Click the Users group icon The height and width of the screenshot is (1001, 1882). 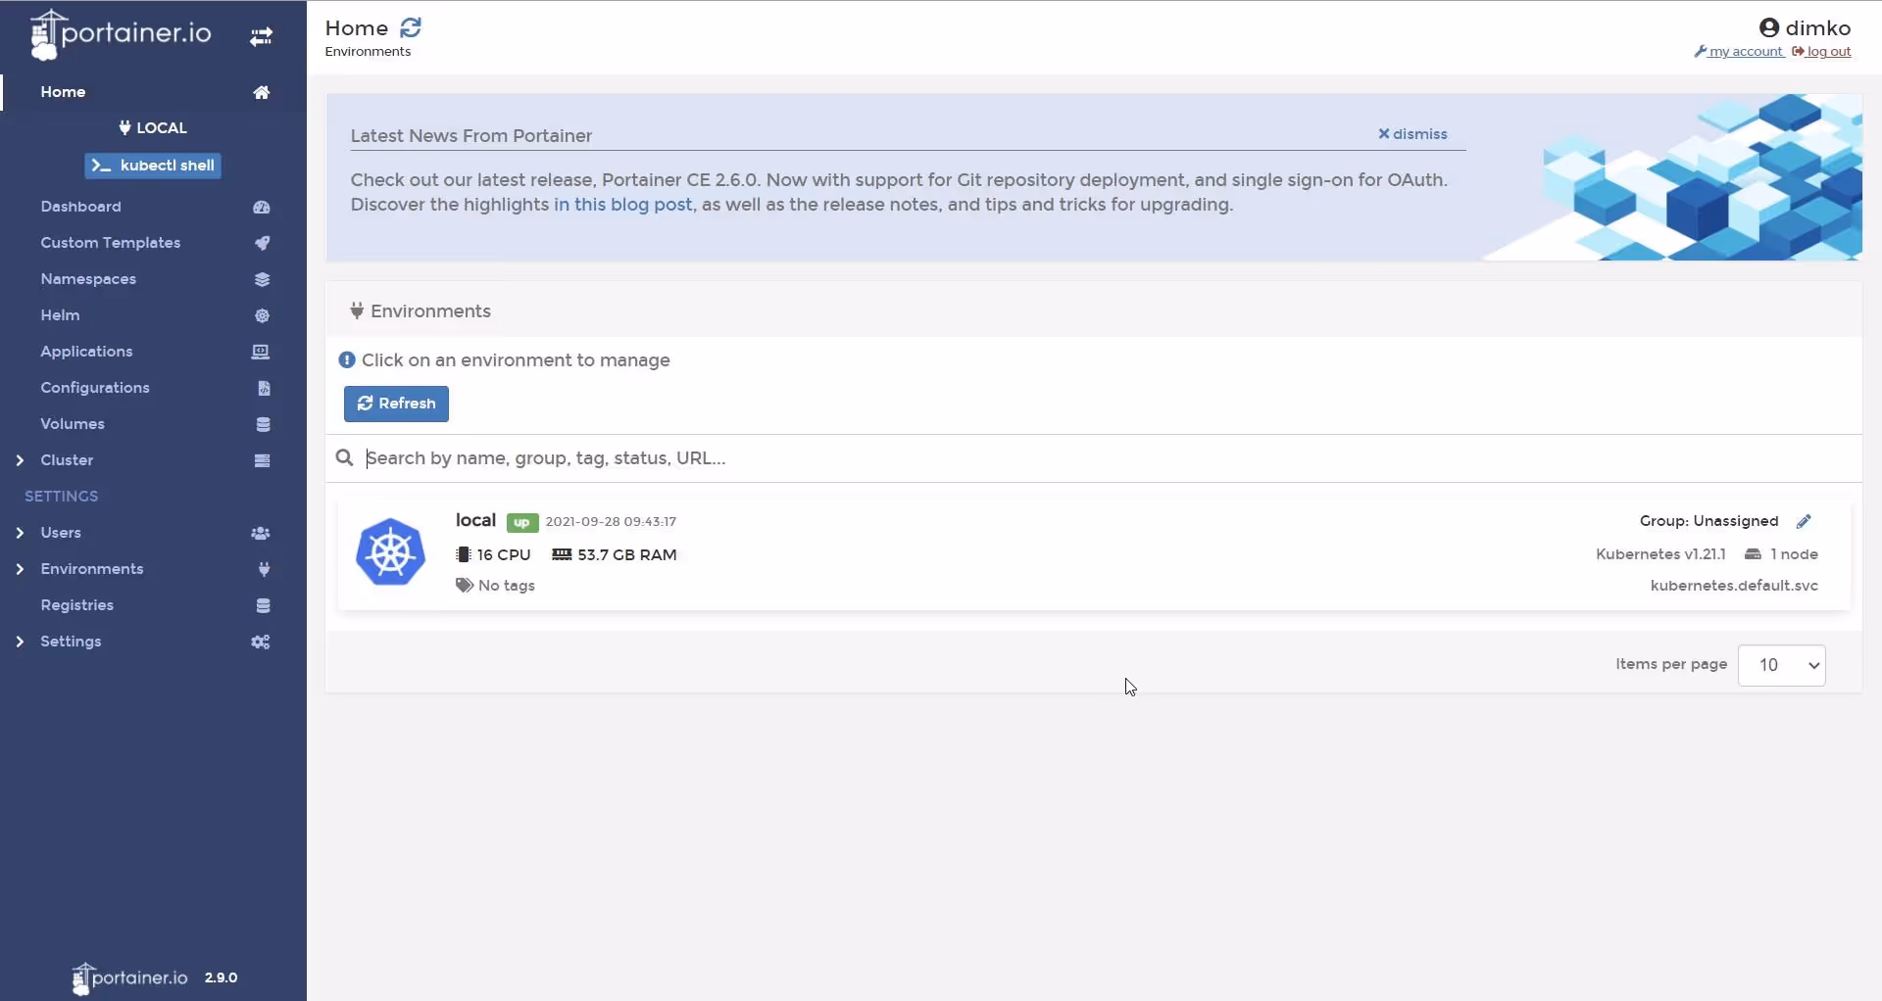(260, 533)
